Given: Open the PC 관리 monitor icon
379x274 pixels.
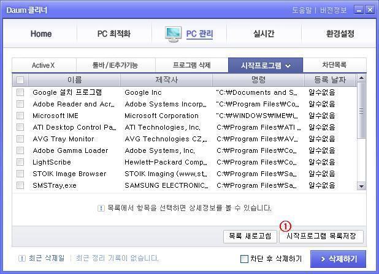Looking at the screenshot, I should click(x=173, y=34).
